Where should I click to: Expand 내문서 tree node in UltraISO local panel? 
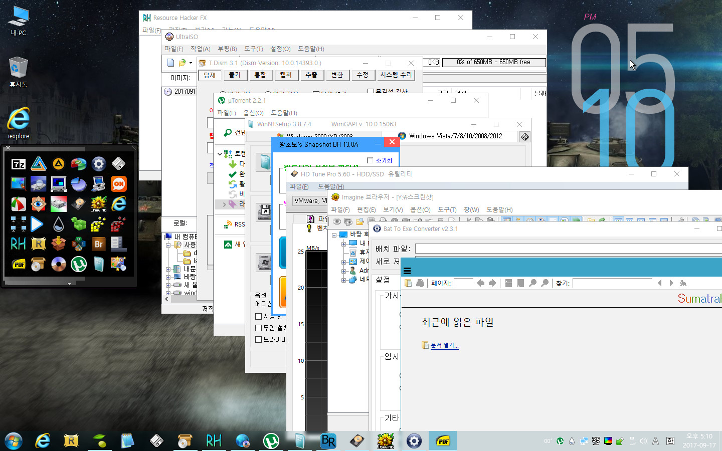click(168, 269)
